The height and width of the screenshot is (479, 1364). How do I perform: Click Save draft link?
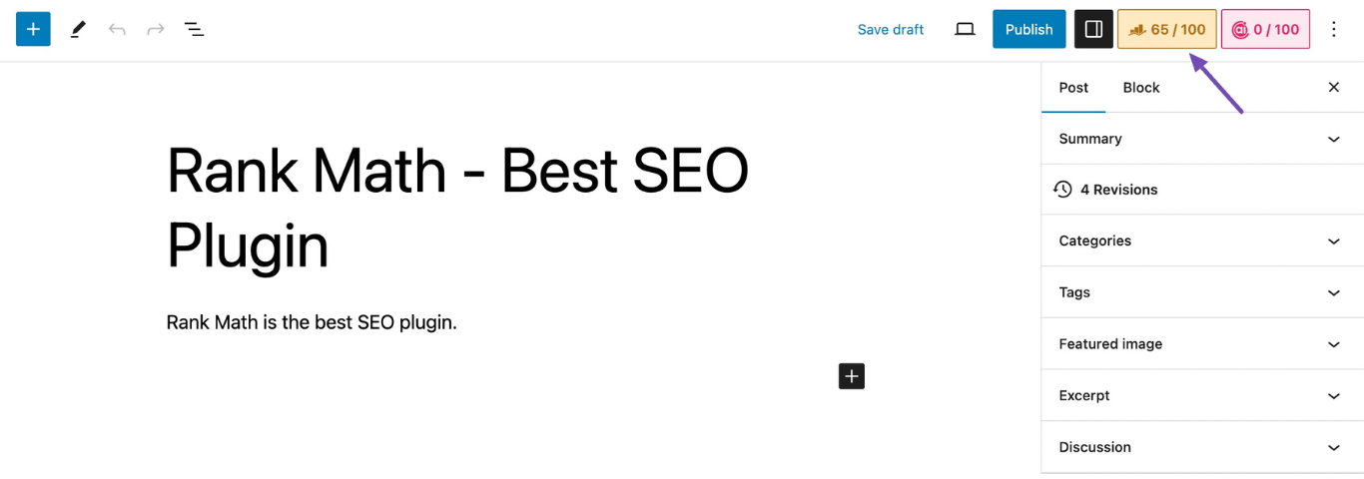point(891,30)
